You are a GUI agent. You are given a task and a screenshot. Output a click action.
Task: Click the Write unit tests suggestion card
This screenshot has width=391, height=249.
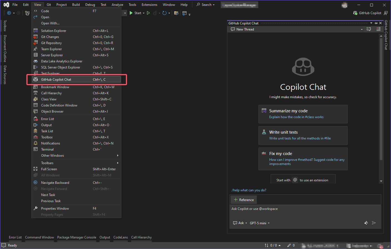click(303, 135)
